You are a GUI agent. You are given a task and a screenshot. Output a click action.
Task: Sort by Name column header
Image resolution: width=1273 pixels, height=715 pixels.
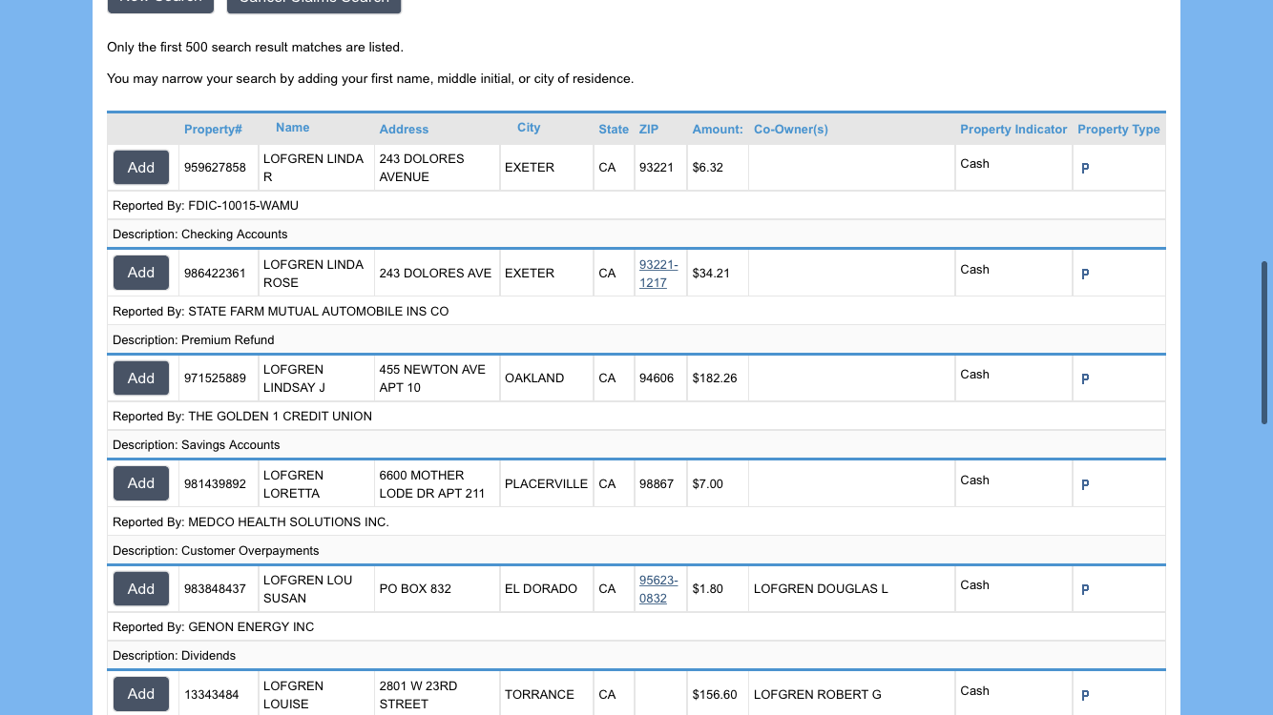293,128
